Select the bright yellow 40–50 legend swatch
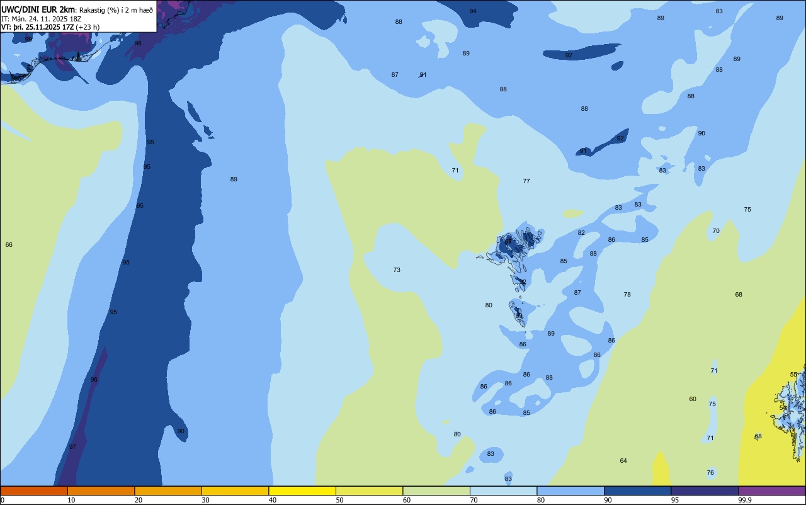 tap(302, 491)
